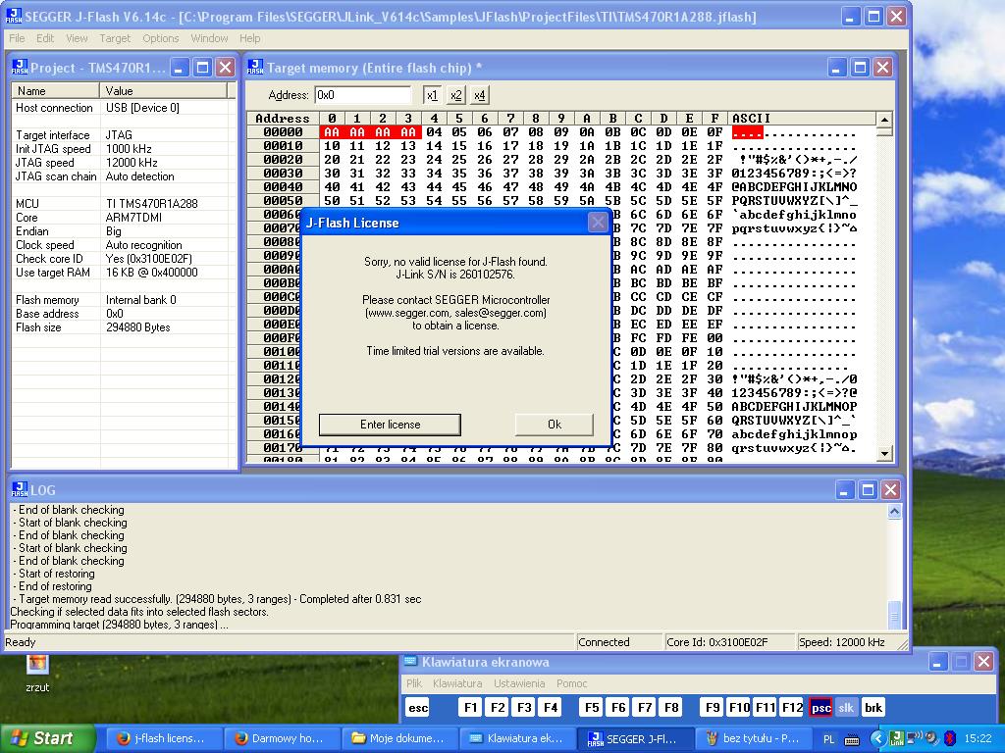Click J-Flash icon in Project panel title
Viewport: 1005px width, 753px height.
(20, 67)
